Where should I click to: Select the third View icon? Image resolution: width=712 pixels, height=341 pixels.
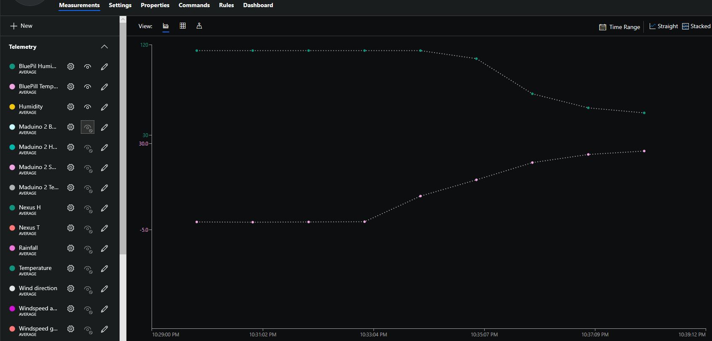click(199, 26)
